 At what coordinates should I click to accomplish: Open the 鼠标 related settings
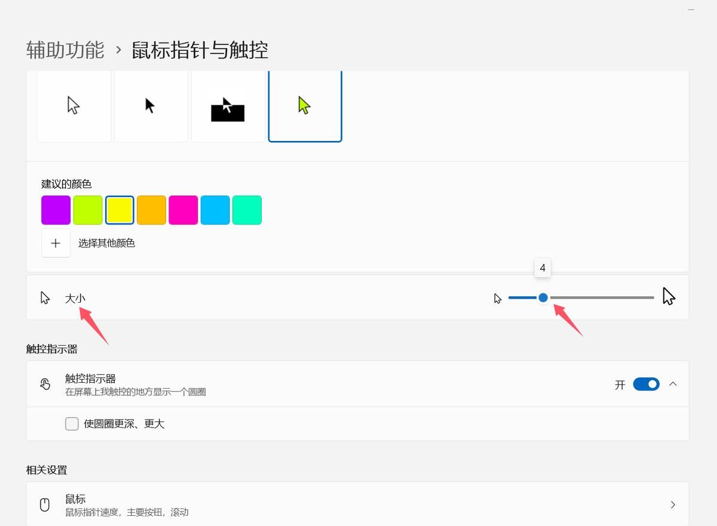[x=357, y=505]
